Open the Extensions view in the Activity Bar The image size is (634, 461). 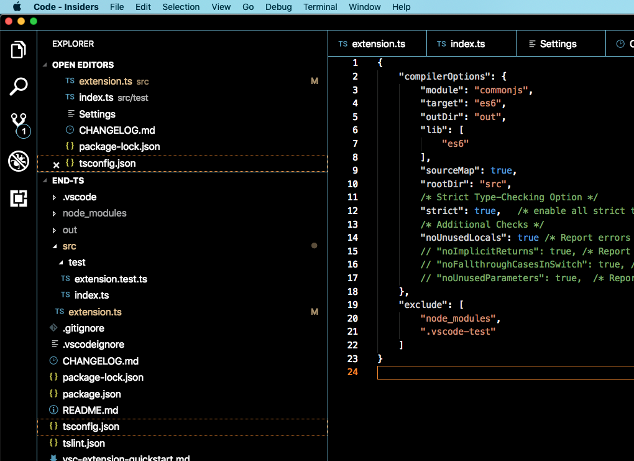click(x=18, y=199)
